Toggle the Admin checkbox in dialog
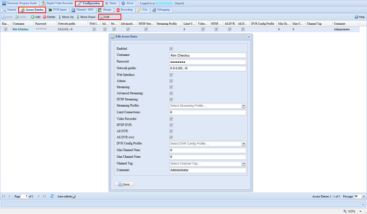The image size is (367, 214). click(x=171, y=81)
